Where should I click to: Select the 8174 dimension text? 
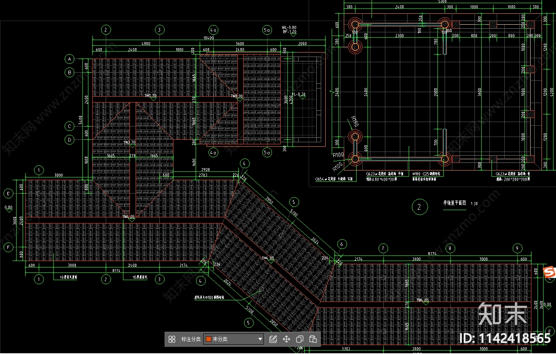[x=116, y=271]
